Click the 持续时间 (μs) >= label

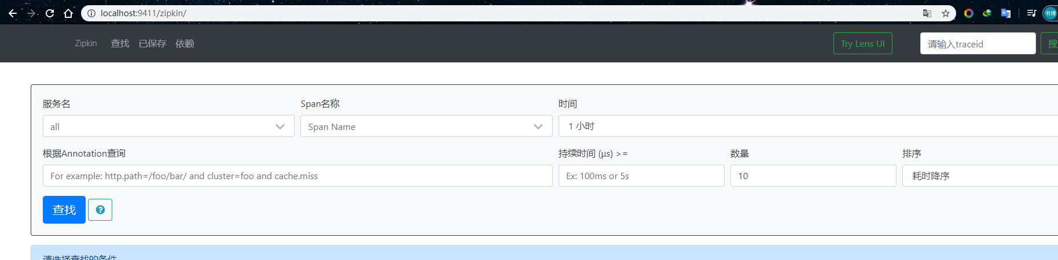[593, 154]
